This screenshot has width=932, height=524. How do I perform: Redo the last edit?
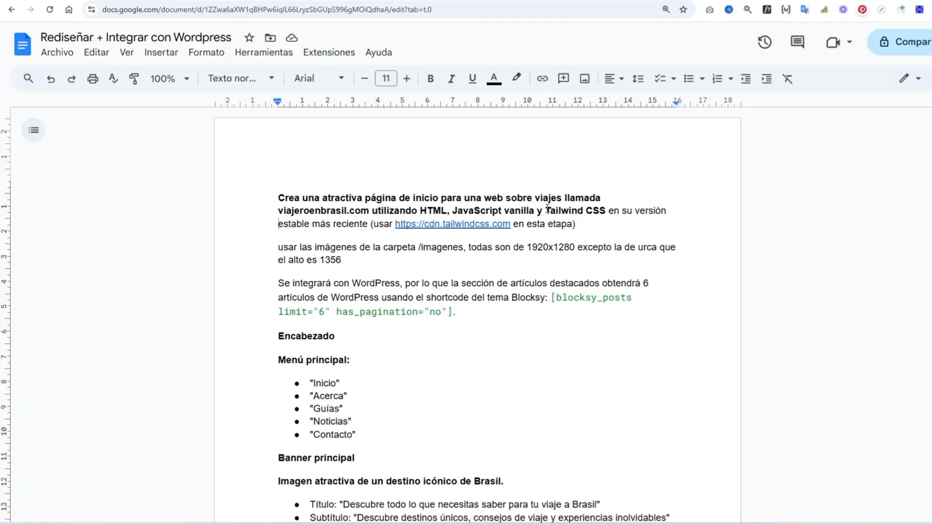point(71,78)
